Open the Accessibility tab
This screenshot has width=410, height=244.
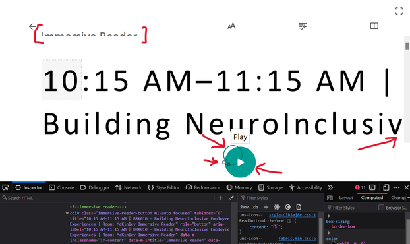point(305,187)
